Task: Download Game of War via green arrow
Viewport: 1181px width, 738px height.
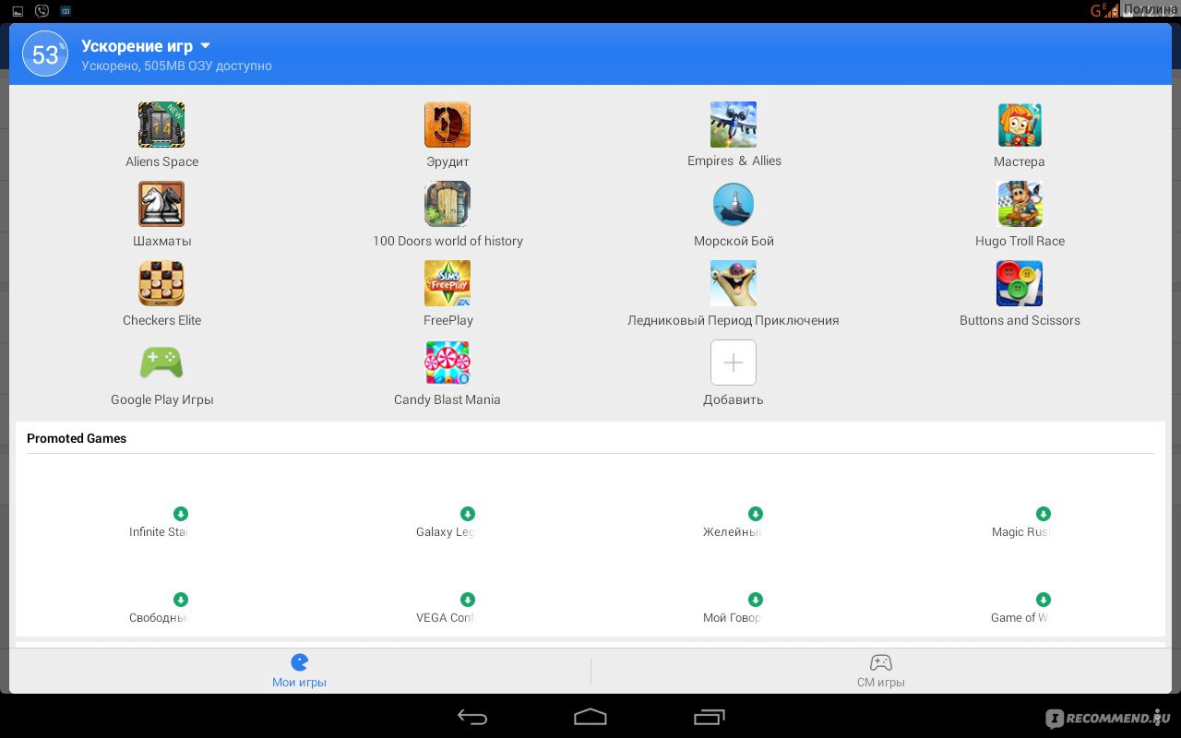Action: point(1044,600)
